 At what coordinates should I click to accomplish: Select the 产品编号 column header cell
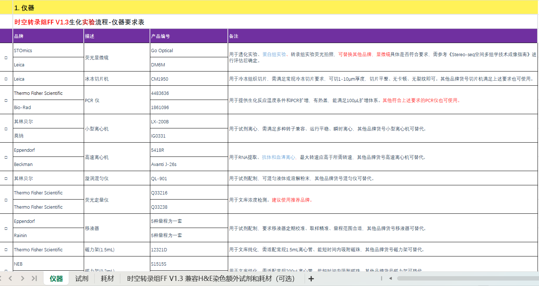(x=189, y=36)
